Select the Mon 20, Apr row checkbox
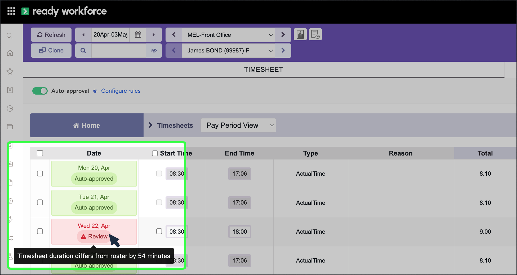 (x=40, y=174)
